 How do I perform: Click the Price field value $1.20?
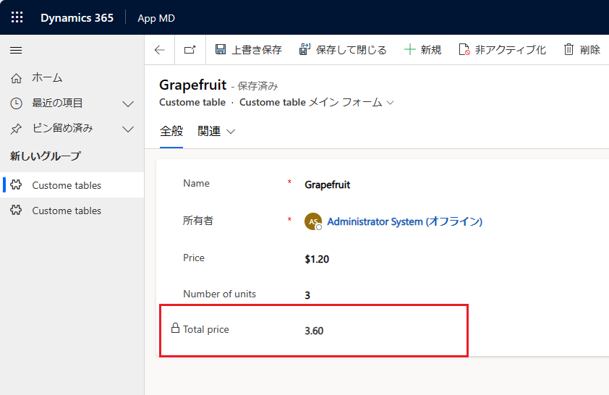(x=317, y=259)
